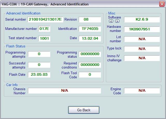Click the 'Chassis Number' label text
166x119 pixels.
pyautogui.click(x=19, y=91)
